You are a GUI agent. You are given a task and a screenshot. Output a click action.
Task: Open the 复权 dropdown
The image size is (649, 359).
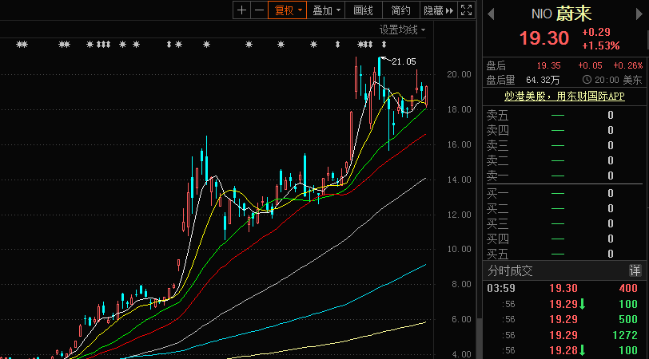289,10
